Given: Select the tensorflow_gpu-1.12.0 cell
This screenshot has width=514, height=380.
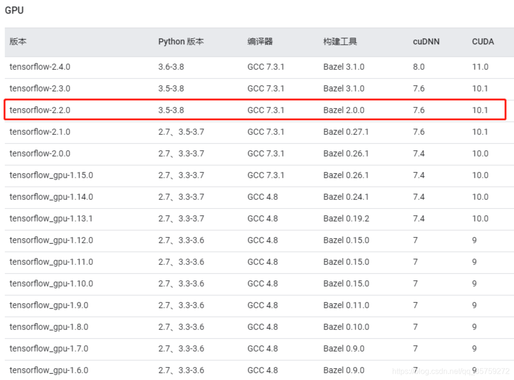Looking at the screenshot, I should point(51,240).
